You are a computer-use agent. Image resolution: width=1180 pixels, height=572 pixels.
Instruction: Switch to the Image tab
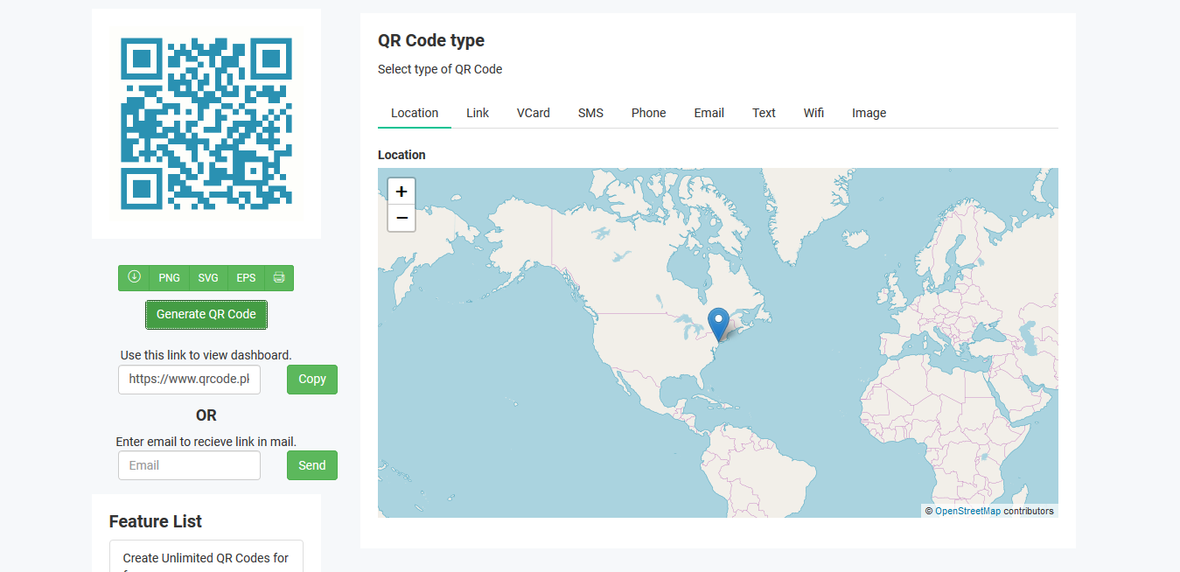click(869, 112)
